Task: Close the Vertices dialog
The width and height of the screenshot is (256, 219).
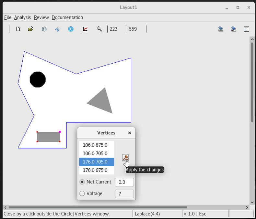Action: 130,133
